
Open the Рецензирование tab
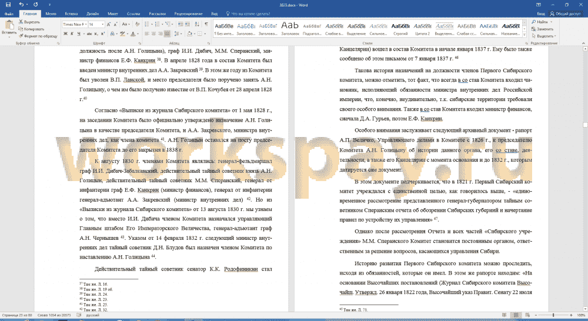click(x=188, y=14)
